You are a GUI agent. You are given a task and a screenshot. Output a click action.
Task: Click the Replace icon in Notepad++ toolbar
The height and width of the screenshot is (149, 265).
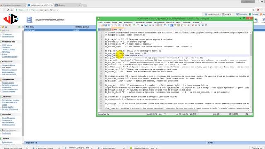pyautogui.click(x=145, y=25)
